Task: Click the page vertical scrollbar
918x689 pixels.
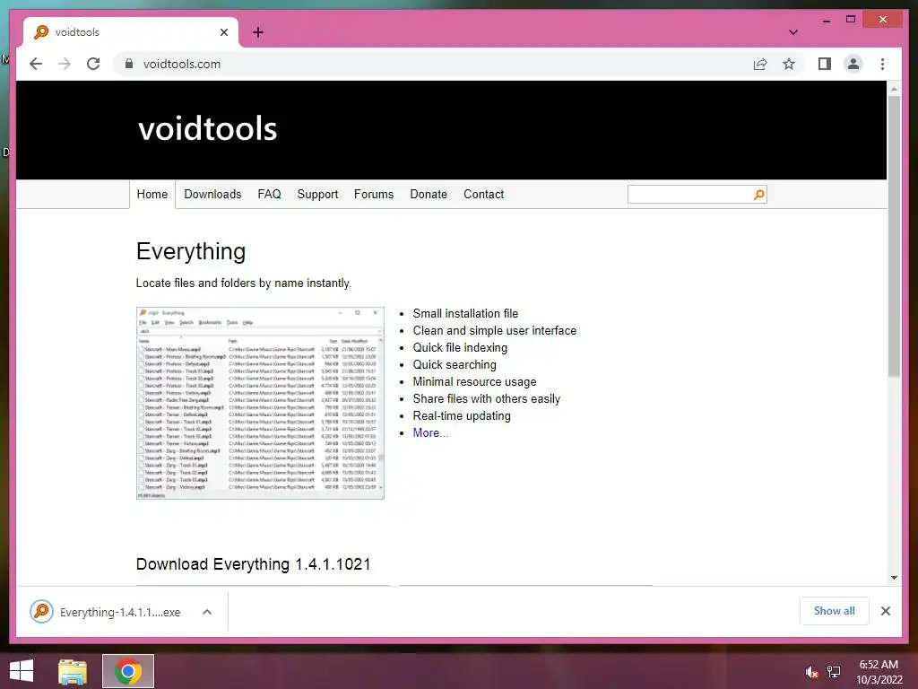Action: coord(894,236)
